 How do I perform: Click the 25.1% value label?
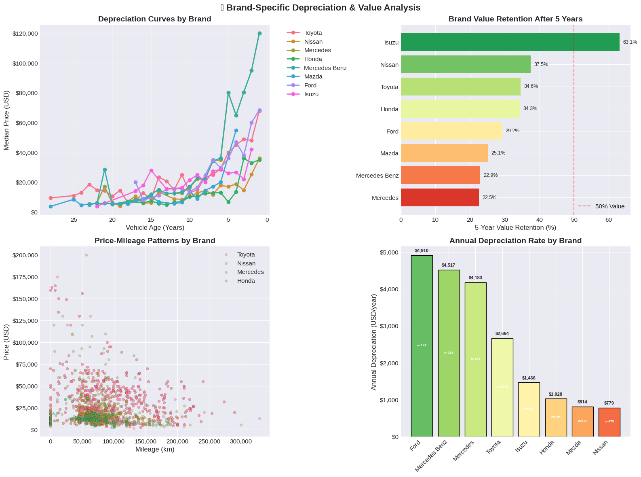pos(498,153)
